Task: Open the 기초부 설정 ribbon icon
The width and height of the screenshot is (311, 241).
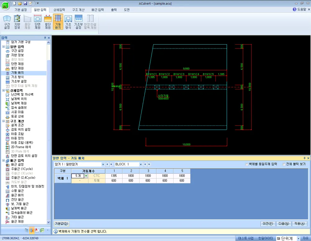Action: 78,22
